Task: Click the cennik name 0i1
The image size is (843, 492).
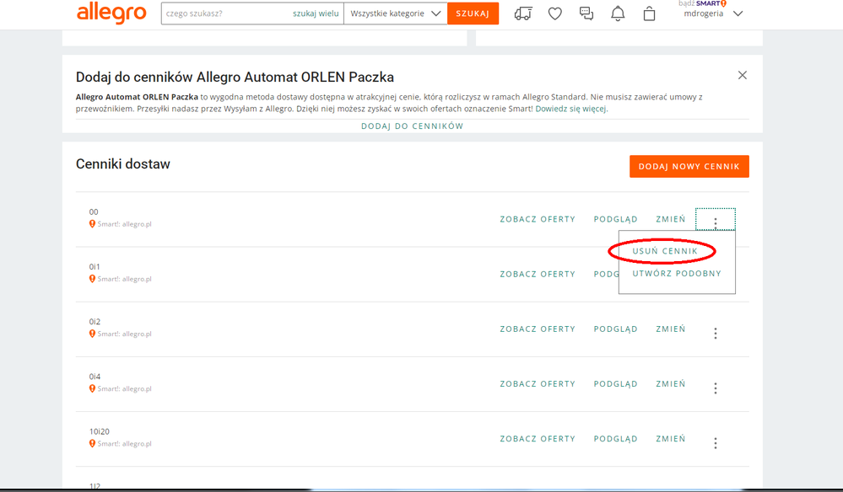Action: [95, 267]
